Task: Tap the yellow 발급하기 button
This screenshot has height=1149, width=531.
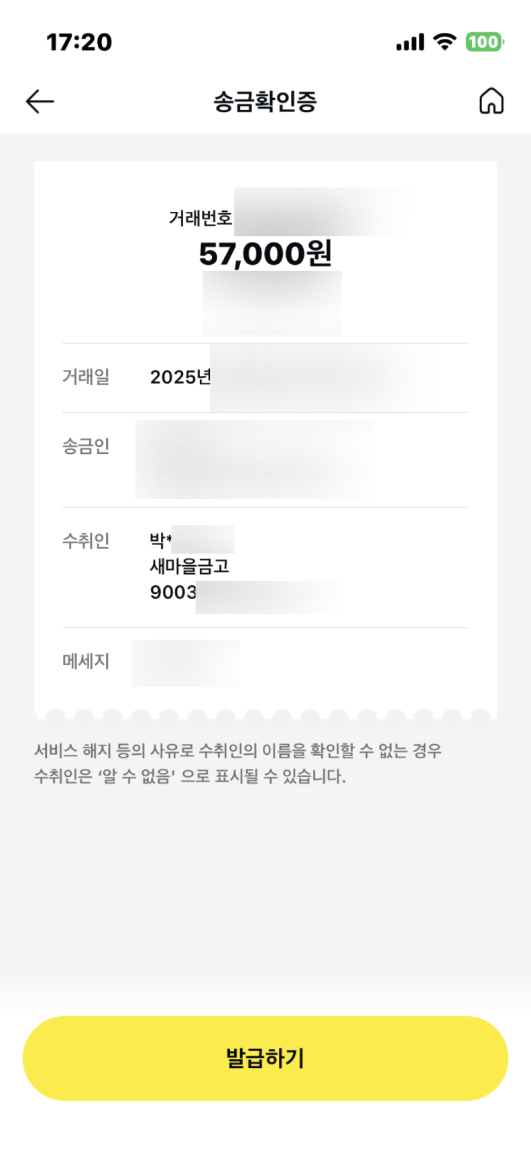Action: [x=265, y=1058]
